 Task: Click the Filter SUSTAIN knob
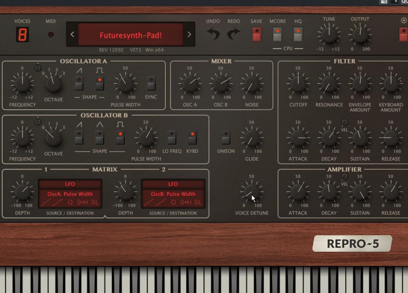pos(360,137)
